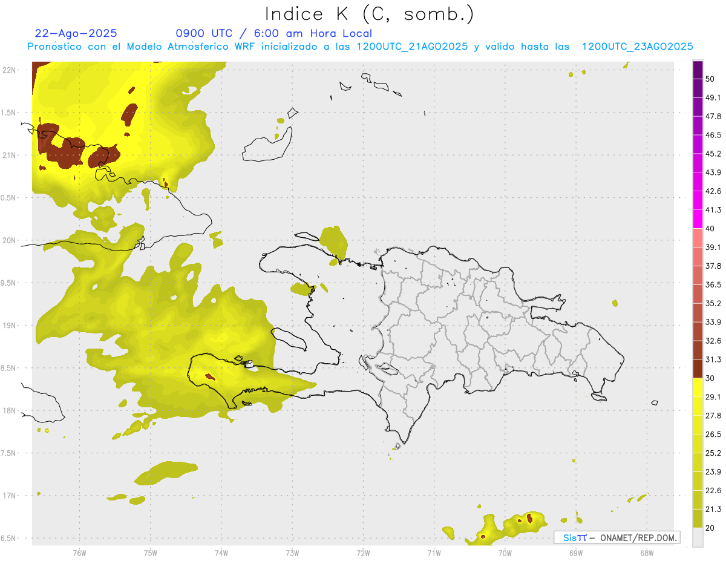Click the latitude axis label "21N"
This screenshot has width=726, height=561.
10,155
